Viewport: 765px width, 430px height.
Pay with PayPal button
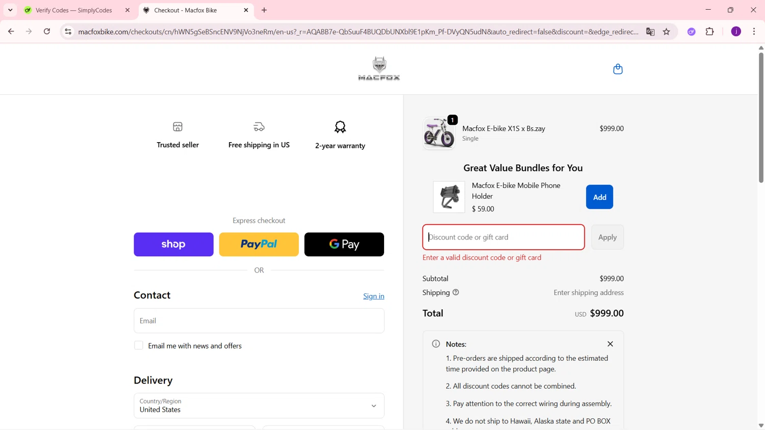(259, 245)
